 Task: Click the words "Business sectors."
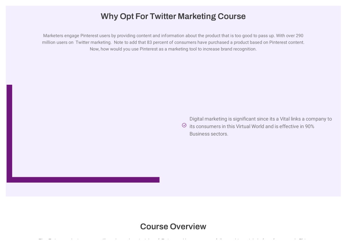tap(209, 134)
